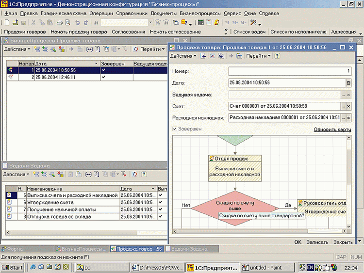Image resolution: width=364 pixels, height=273 pixels.
Task: Open Print preview with the magnifier page icon
Action: pyautogui.click(x=67, y=22)
